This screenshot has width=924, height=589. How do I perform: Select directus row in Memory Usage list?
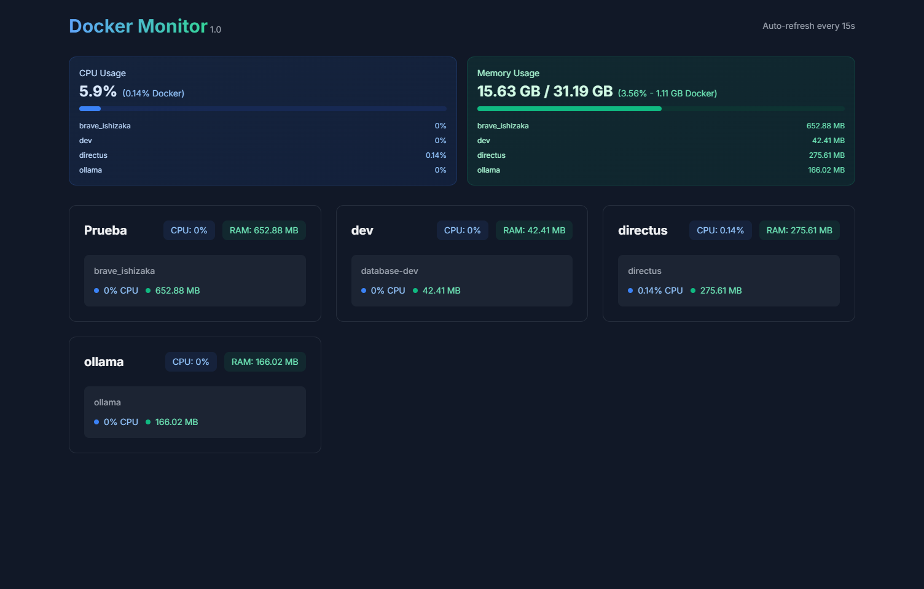(x=661, y=155)
